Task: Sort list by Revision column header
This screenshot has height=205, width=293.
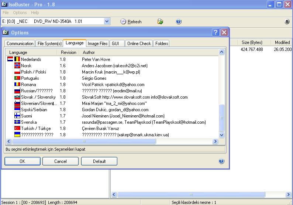Action: click(x=69, y=52)
